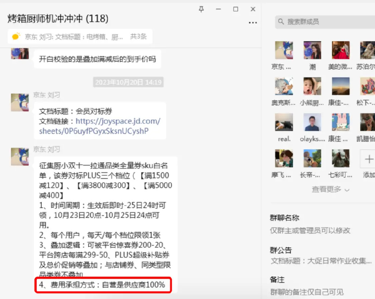Click sender name 京东 刘习 above 会员对标券 message

point(47,95)
